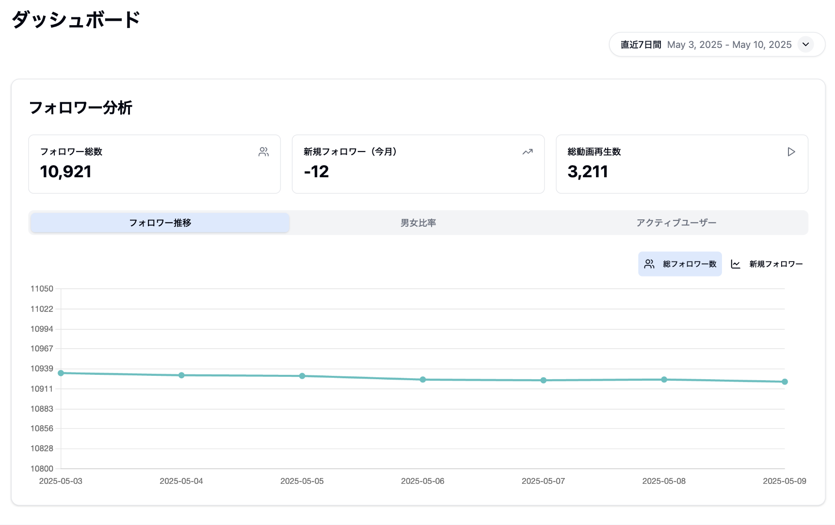Screen dimensions: 835x525
Task: Click the trending-up icon in 新規フォロワー card
Action: [527, 152]
